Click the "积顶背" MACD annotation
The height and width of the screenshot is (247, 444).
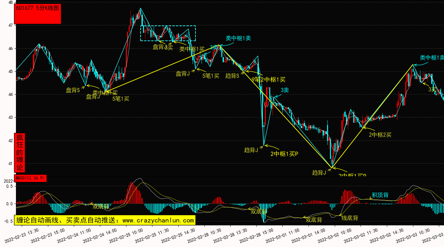[380, 195]
